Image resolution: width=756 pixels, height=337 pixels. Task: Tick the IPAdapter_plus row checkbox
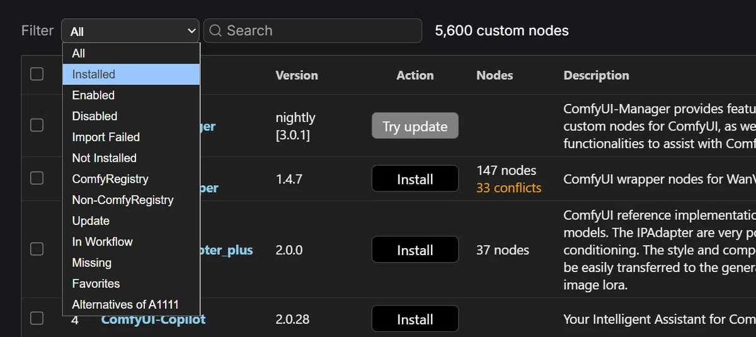tap(37, 249)
